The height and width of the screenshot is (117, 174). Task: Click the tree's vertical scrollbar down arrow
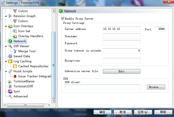pyautogui.click(x=54, y=101)
